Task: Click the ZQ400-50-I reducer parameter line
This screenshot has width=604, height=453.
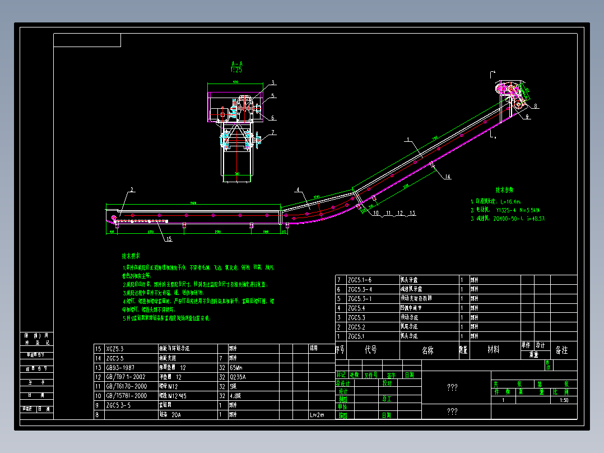Action: point(508,219)
